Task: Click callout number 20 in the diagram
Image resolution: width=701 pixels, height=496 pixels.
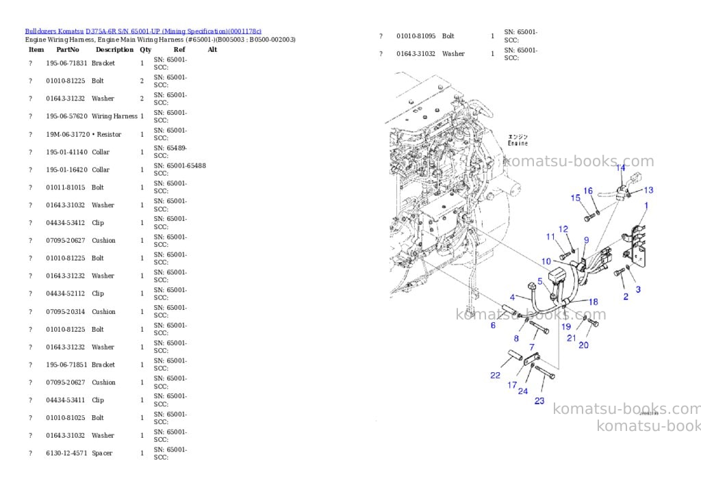Action: (583, 345)
